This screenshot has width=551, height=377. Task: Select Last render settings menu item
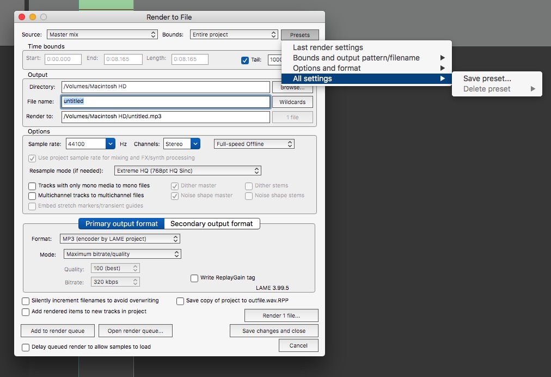[x=366, y=47]
